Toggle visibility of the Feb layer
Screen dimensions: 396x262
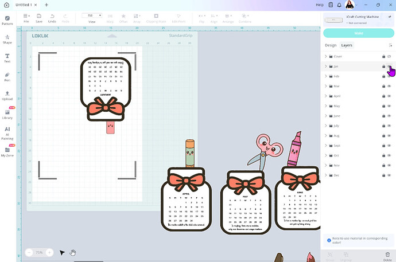[389, 76]
